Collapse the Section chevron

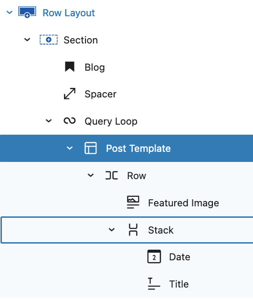click(27, 40)
